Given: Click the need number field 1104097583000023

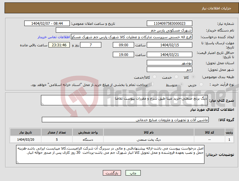Looking at the screenshot, I should [x=169, y=23].
